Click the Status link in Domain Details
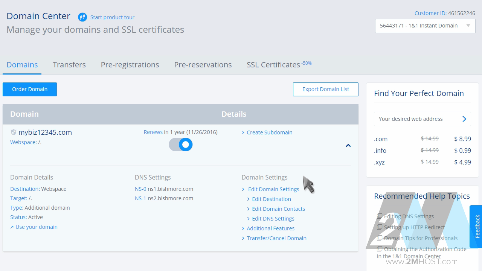Viewport: 482px width, 271px height. pos(18,217)
